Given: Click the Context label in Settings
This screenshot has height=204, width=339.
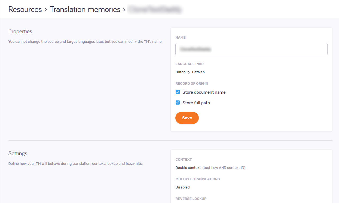Looking at the screenshot, I should pyautogui.click(x=184, y=160).
